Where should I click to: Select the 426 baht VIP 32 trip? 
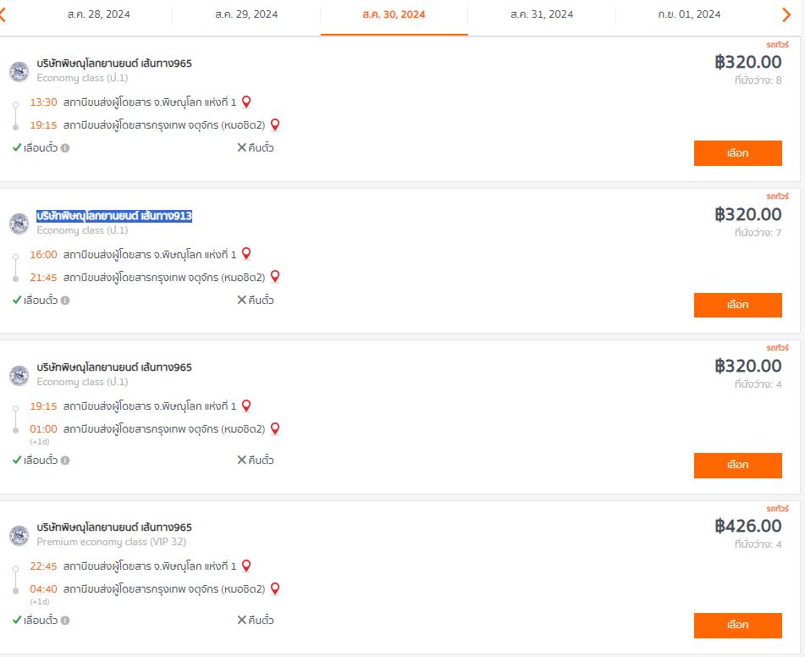pyautogui.click(x=738, y=625)
